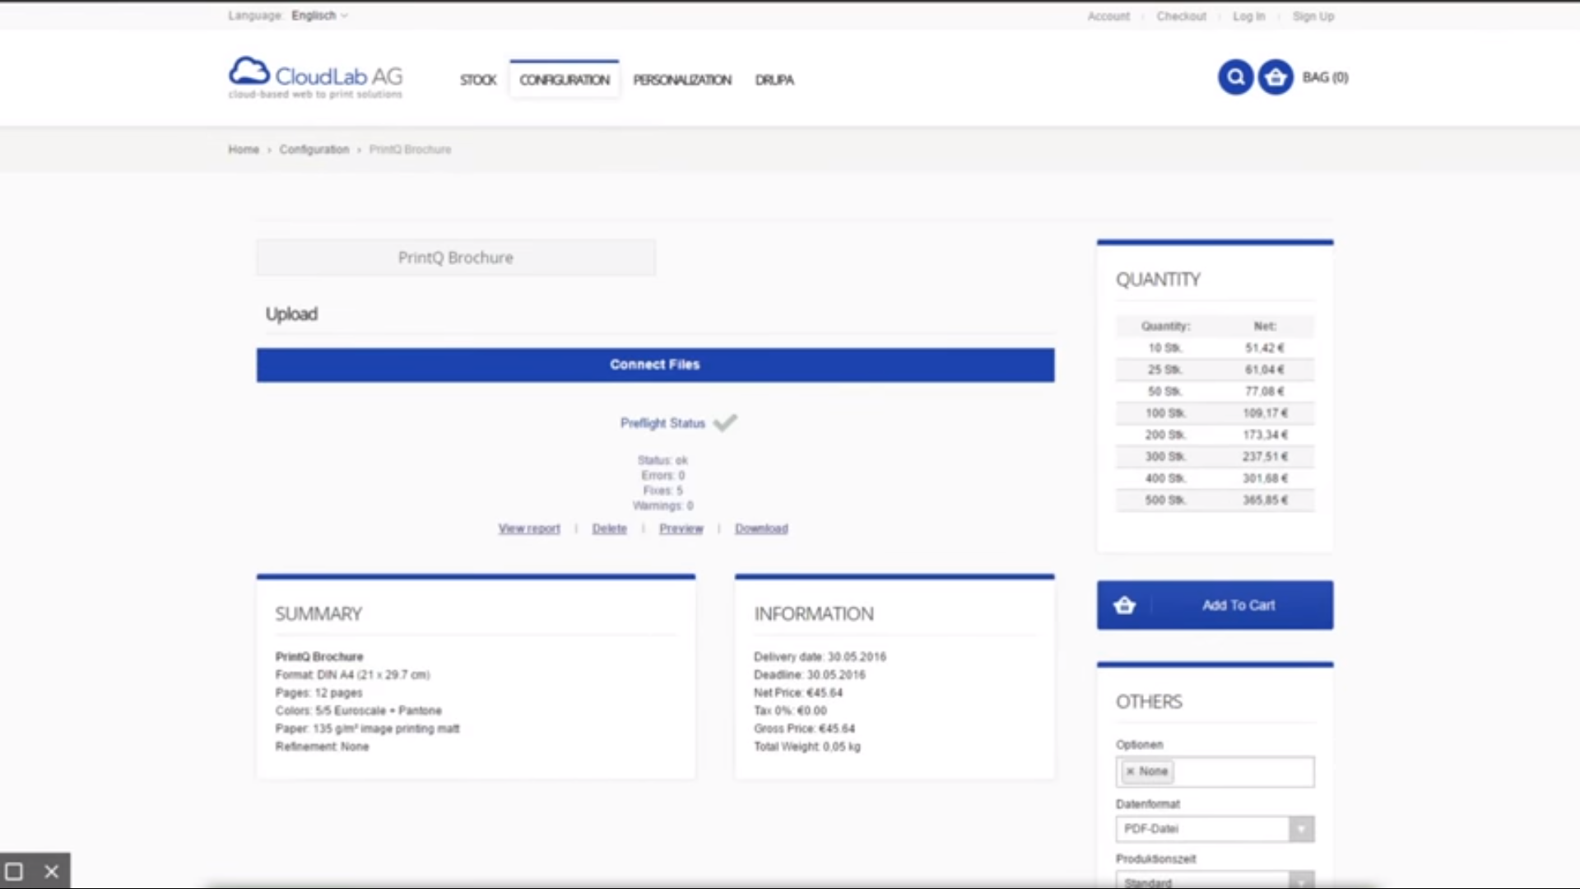Image resolution: width=1580 pixels, height=889 pixels.
Task: Click the 365,85 € net price
Action: (1265, 500)
